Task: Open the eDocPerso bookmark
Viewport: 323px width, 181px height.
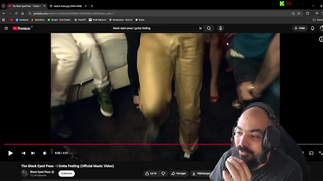Action: pyautogui.click(x=38, y=20)
